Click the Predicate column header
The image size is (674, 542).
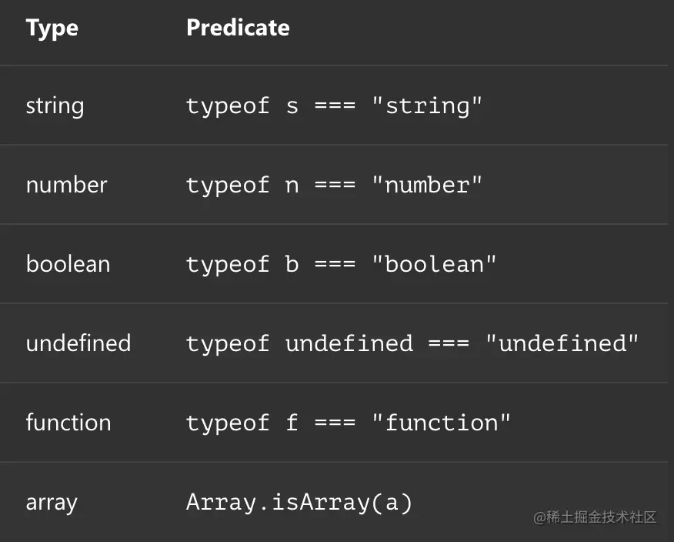[238, 28]
